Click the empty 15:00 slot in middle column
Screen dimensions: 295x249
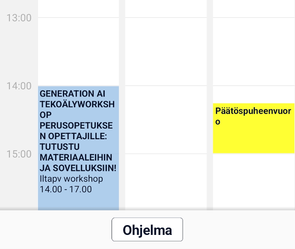[166, 182]
